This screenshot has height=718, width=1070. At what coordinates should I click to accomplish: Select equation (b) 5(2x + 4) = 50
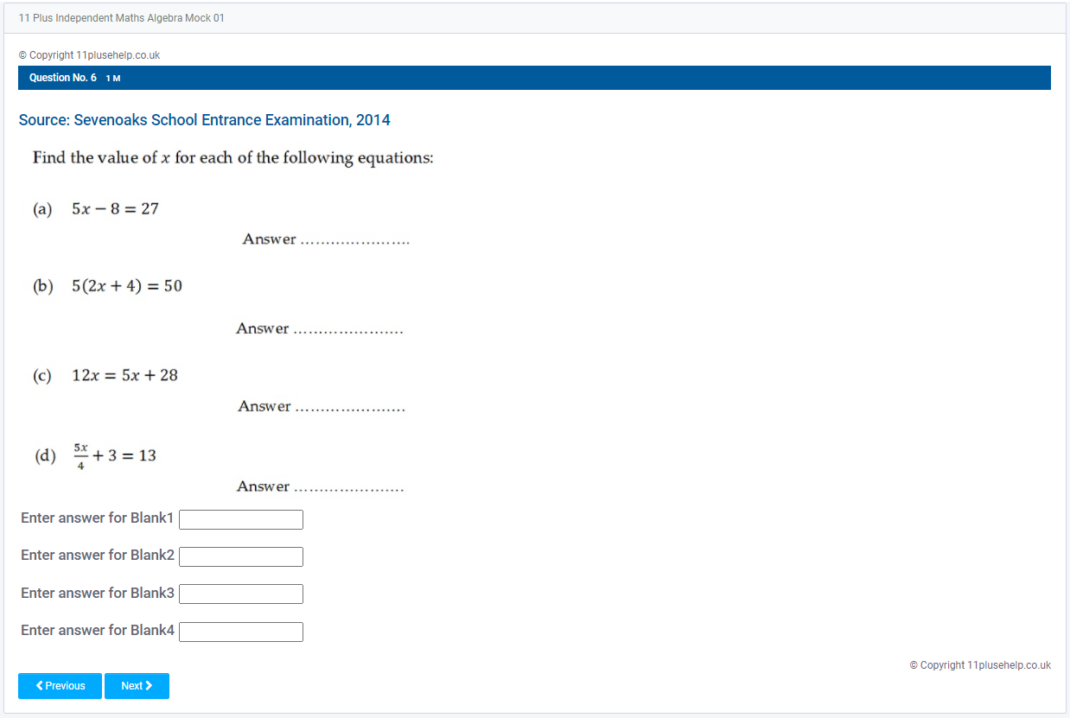[x=126, y=286]
